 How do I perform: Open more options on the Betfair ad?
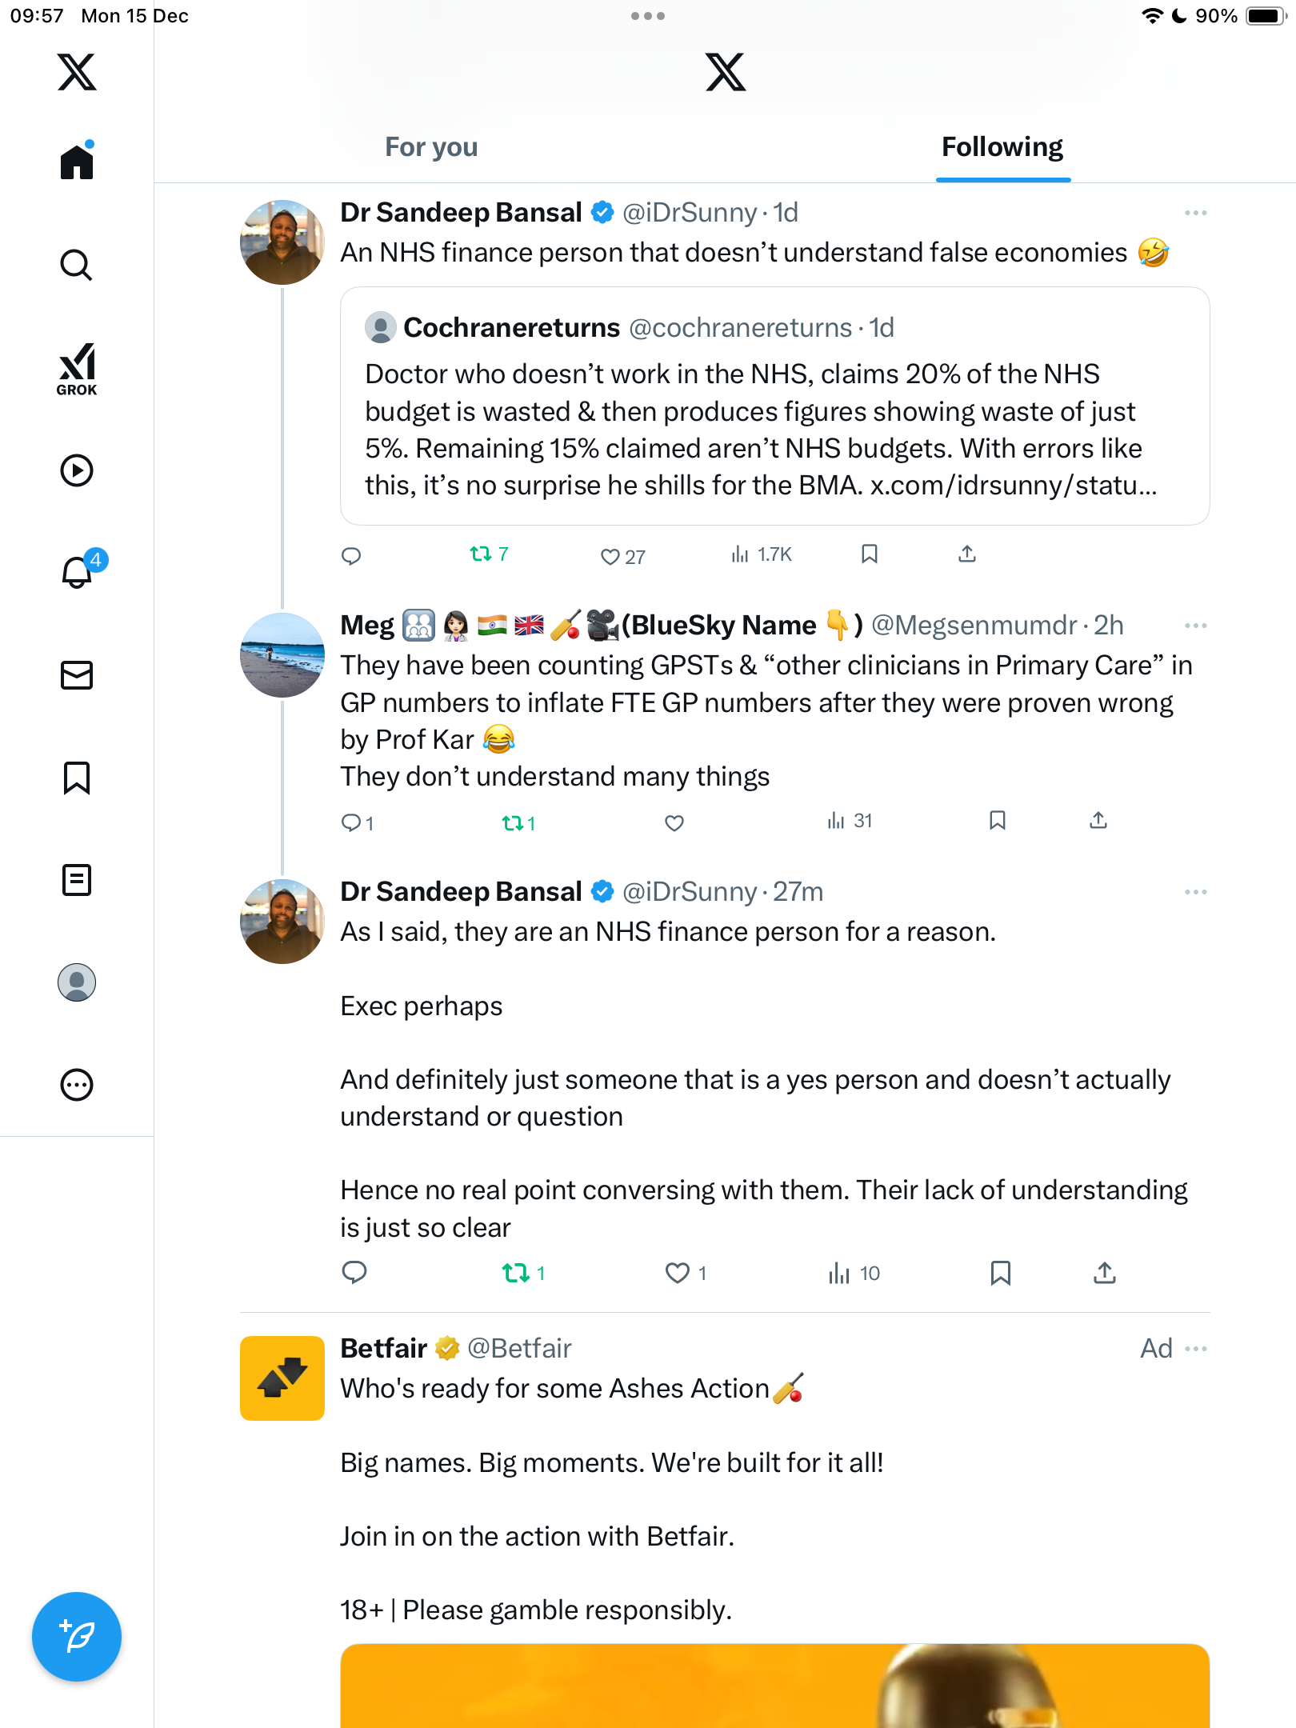[1196, 1349]
